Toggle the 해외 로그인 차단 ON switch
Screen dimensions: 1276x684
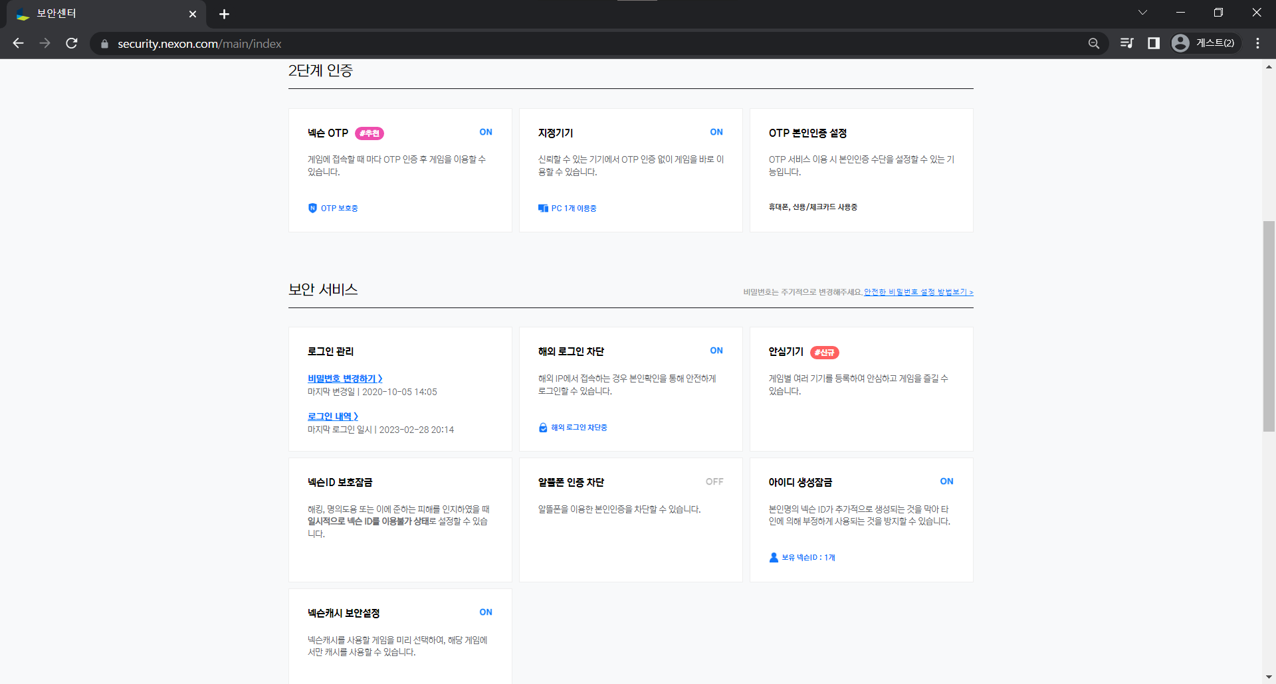[716, 351]
